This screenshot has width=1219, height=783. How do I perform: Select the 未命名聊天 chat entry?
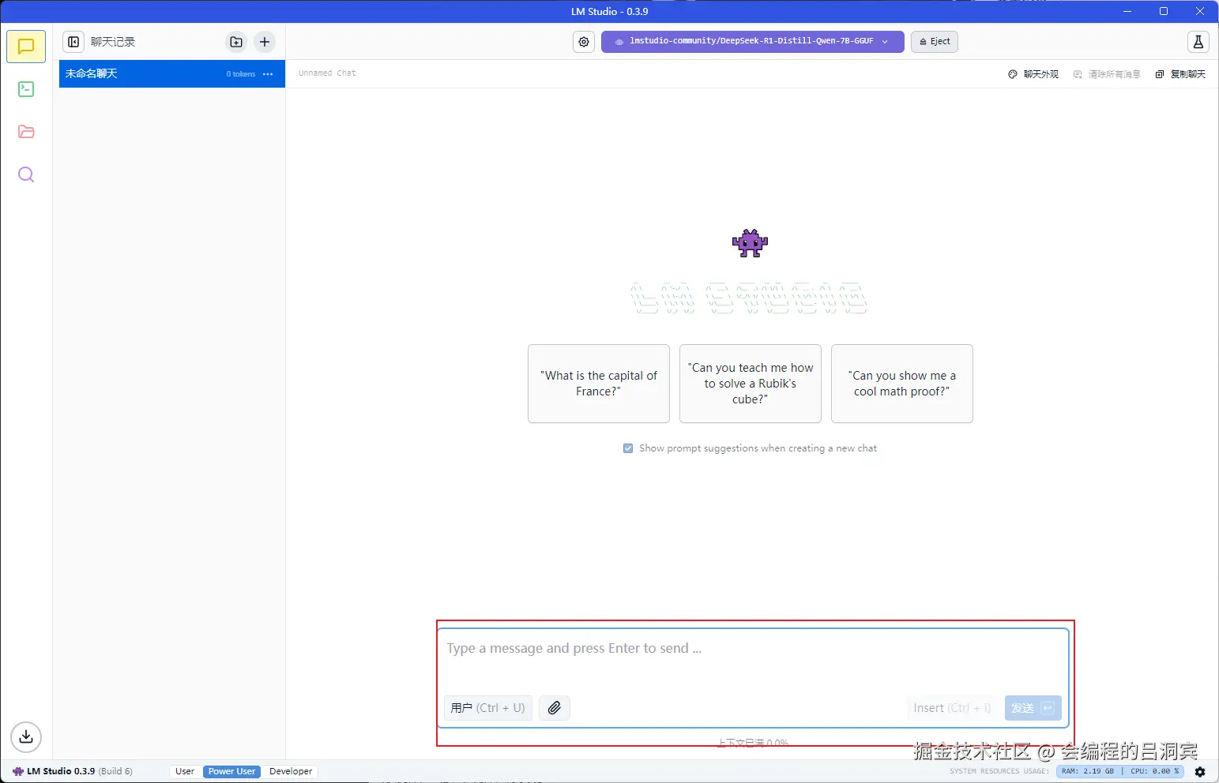tap(172, 74)
